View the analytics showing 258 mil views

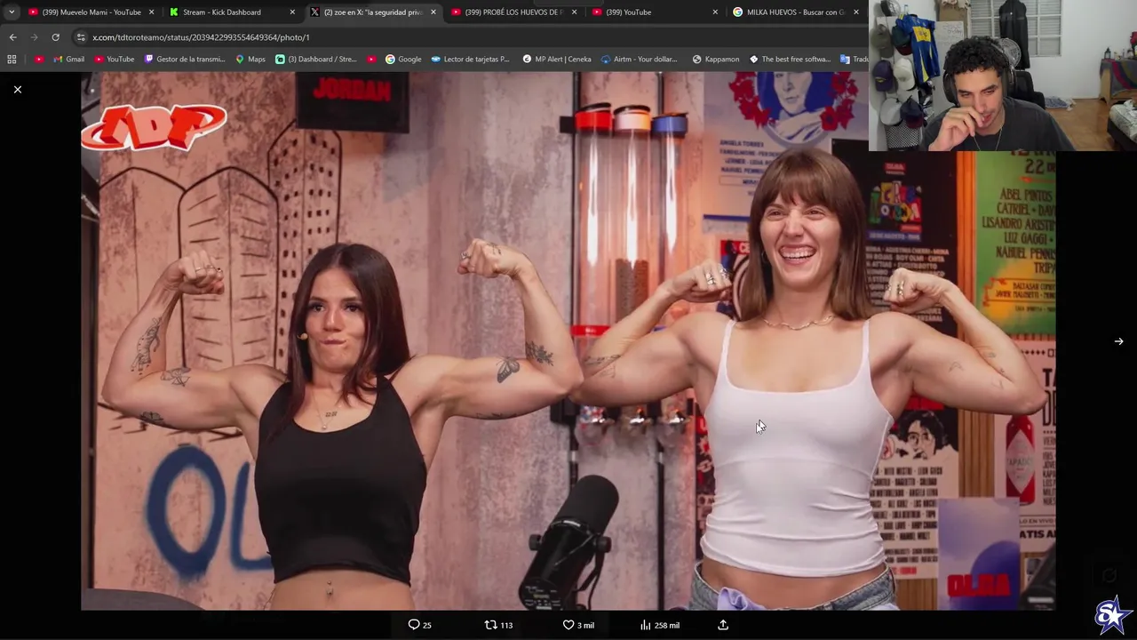[659, 625]
